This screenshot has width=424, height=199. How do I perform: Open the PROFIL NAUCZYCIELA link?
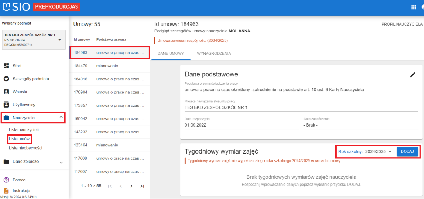coord(402,24)
